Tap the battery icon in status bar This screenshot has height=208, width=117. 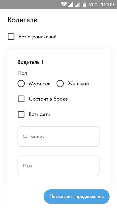point(84,4)
